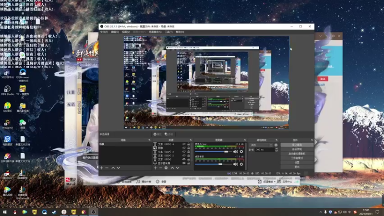Click the 时长 duration stepper arrows
This screenshot has height=216, width=384.
tap(276, 150)
